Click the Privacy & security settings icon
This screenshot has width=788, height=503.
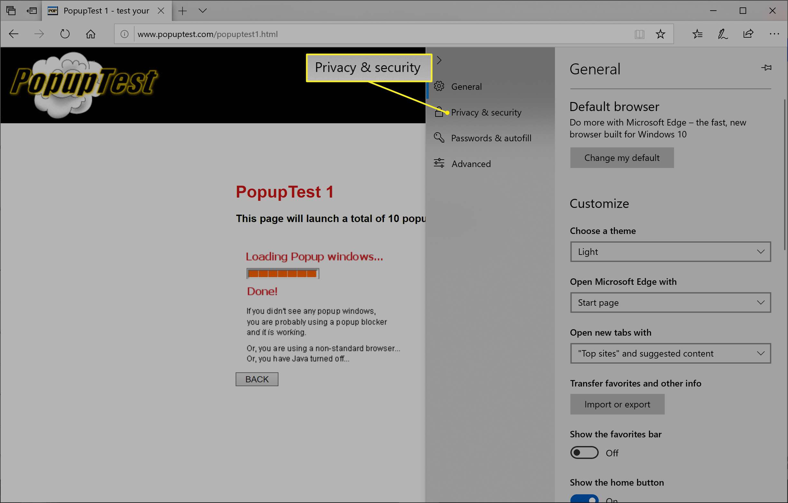[x=438, y=112]
